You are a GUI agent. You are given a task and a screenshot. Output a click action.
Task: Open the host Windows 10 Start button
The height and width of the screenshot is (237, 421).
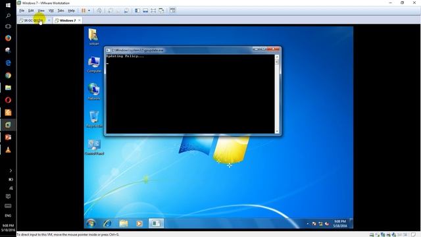tap(8, 5)
